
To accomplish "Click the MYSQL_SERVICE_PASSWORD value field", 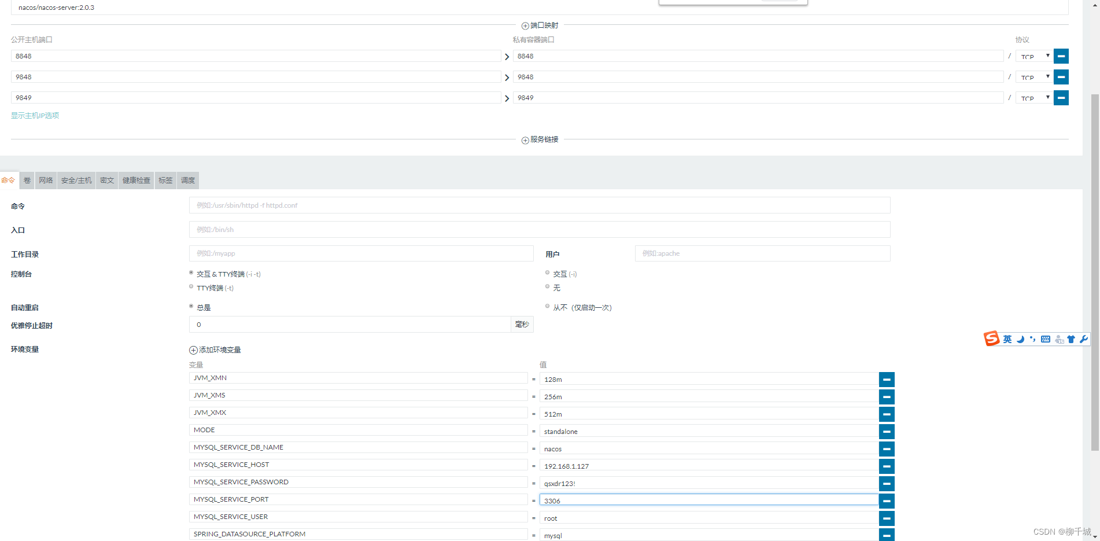I will pyautogui.click(x=709, y=484).
